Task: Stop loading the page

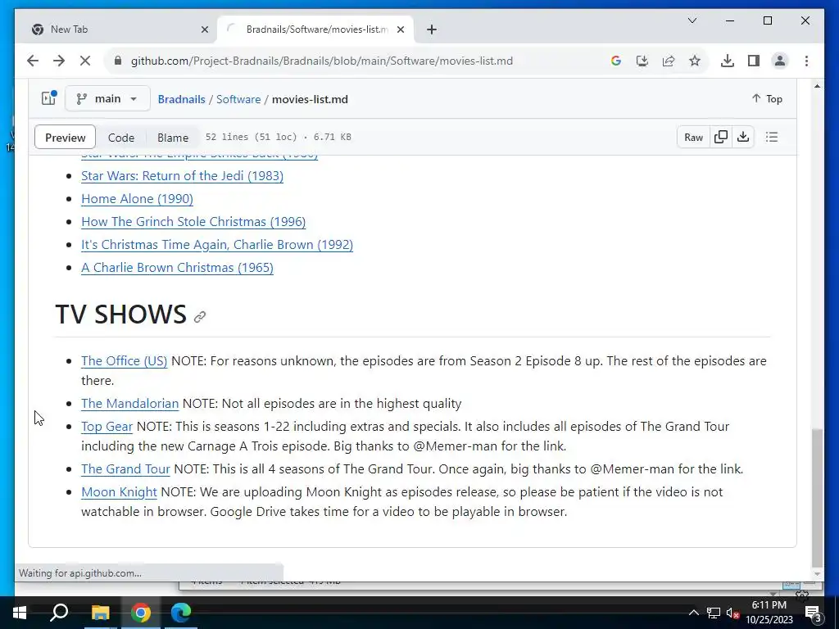Action: pyautogui.click(x=85, y=61)
